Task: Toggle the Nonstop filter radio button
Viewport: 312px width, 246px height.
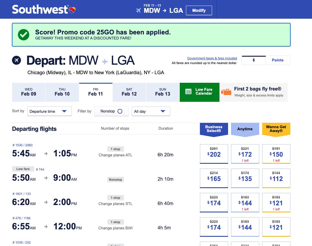Action: tap(120, 111)
